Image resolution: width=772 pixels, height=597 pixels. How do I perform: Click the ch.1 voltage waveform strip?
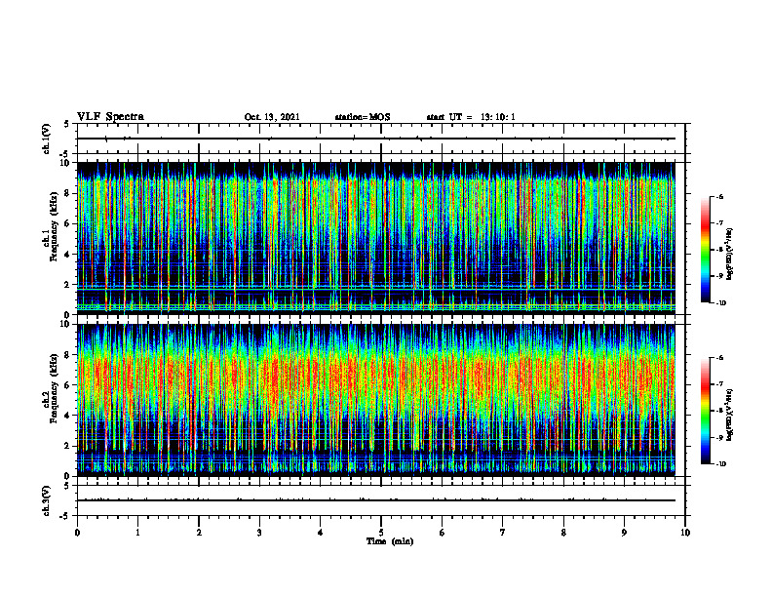coord(381,139)
